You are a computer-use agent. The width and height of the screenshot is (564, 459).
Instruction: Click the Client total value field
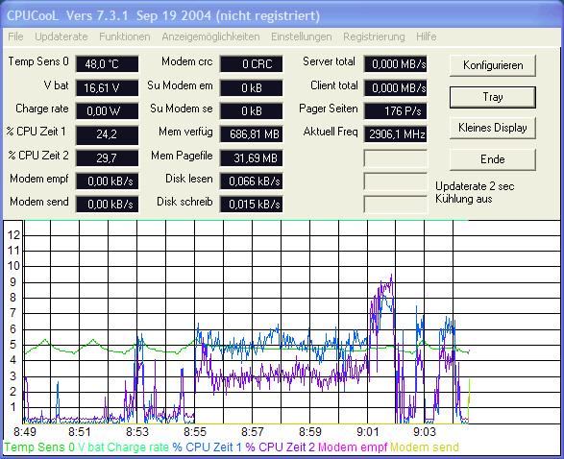[395, 87]
